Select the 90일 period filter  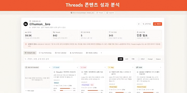(x=127, y=59)
